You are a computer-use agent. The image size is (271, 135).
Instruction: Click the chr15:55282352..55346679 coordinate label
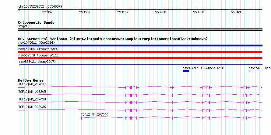point(40,7)
